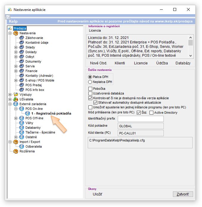Click Uložiť to save settings
Viewport: 202px width, 207px height.
[x=98, y=194]
